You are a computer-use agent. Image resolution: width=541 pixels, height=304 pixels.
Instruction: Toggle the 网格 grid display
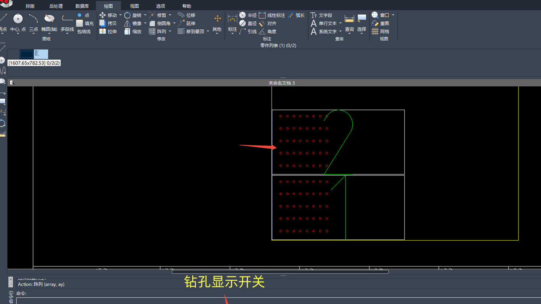pos(381,32)
